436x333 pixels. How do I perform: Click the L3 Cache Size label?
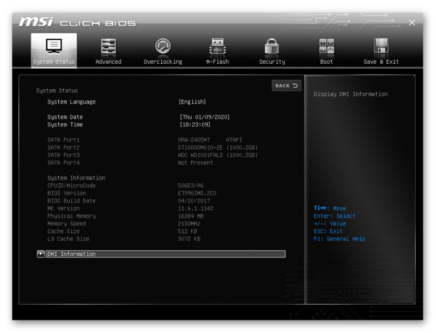click(x=69, y=239)
